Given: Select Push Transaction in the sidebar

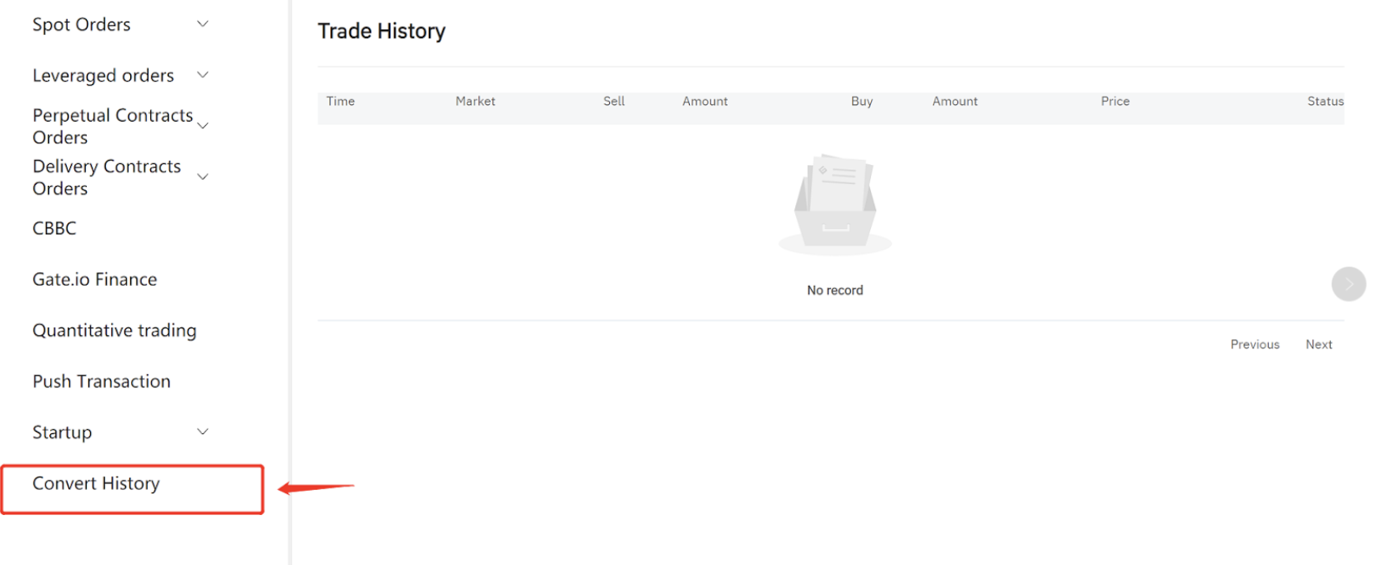Looking at the screenshot, I should [x=102, y=382].
